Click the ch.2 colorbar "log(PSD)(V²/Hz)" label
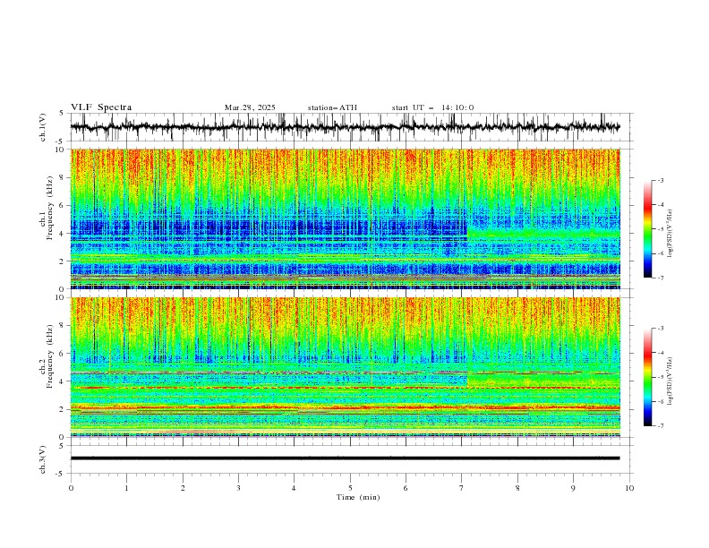709x548 pixels. [x=671, y=381]
